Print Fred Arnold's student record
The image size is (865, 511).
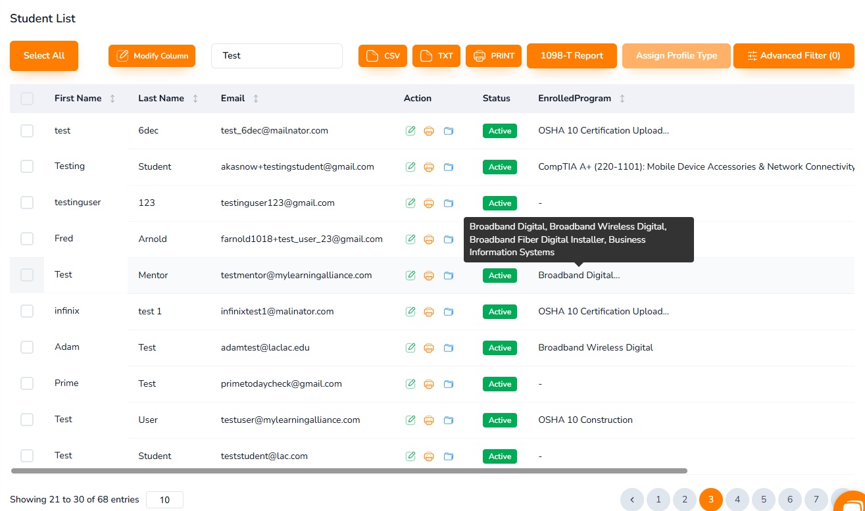point(429,239)
